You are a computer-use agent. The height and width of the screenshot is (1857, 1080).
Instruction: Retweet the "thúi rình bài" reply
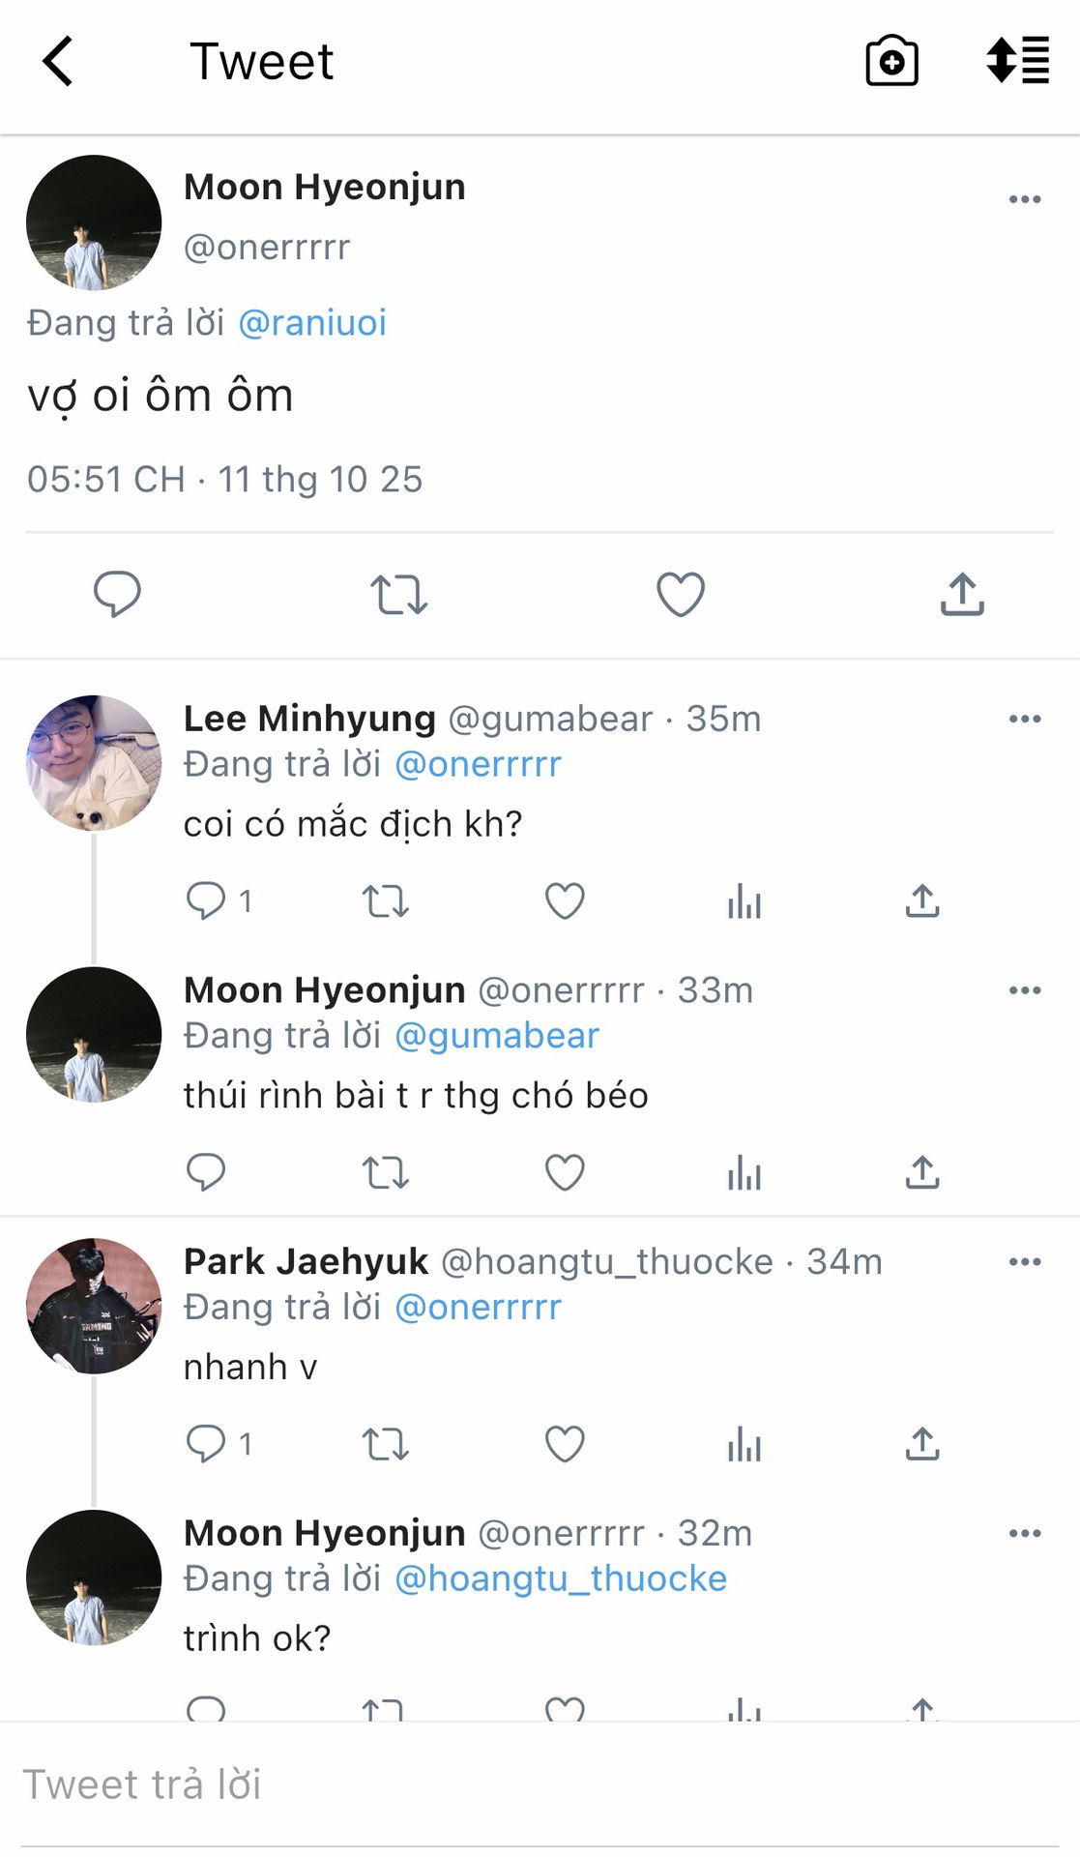click(385, 1173)
